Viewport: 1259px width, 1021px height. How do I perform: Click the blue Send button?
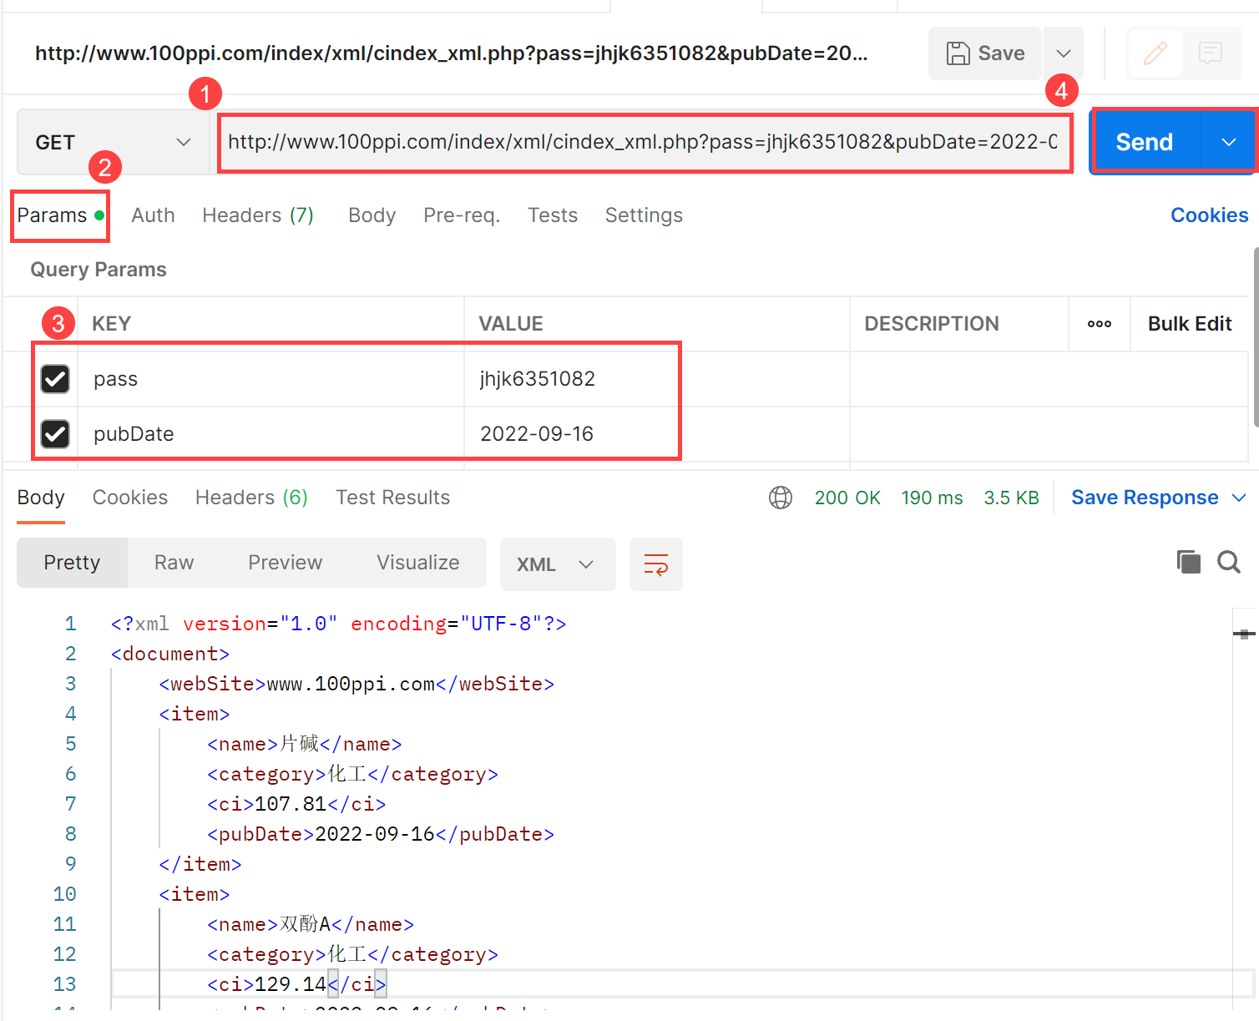1145,142
